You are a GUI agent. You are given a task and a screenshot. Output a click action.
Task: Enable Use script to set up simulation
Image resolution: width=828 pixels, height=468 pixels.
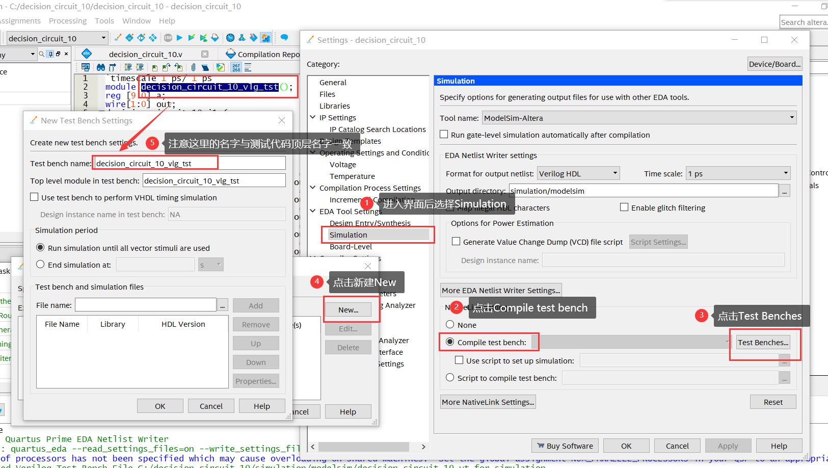[459, 360]
